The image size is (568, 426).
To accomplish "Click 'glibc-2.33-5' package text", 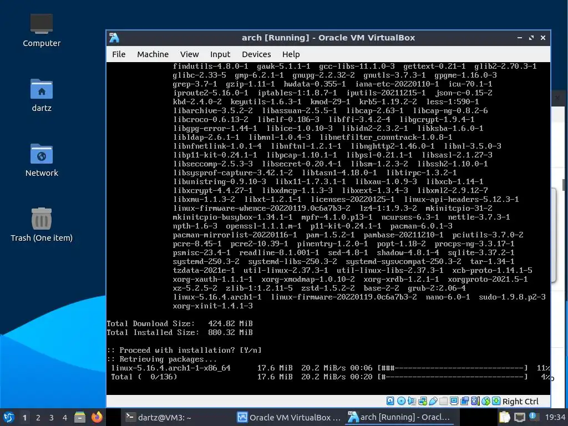I will (199, 75).
